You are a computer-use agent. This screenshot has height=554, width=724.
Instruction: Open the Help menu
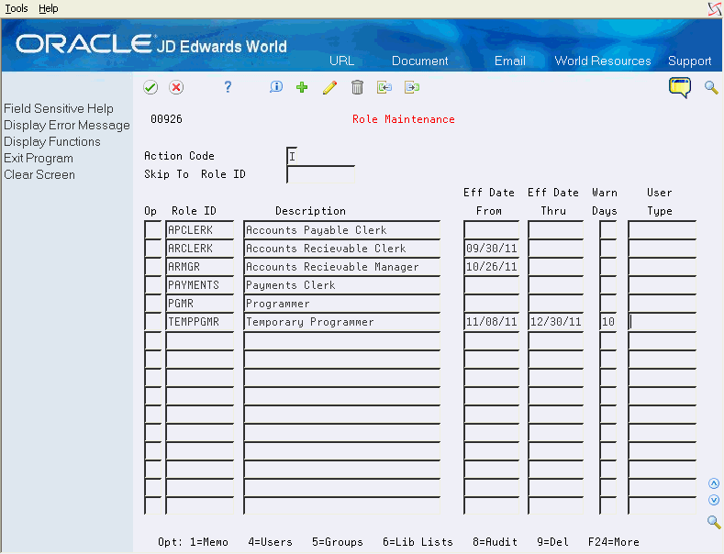click(48, 8)
